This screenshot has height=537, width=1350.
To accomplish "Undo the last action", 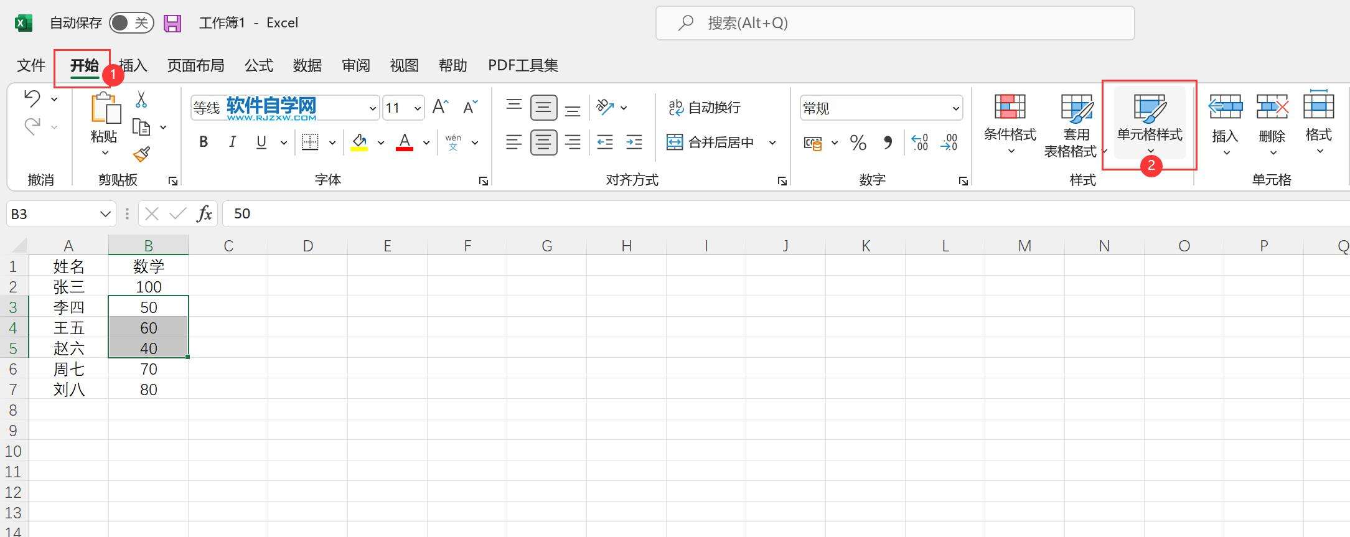I will [32, 98].
